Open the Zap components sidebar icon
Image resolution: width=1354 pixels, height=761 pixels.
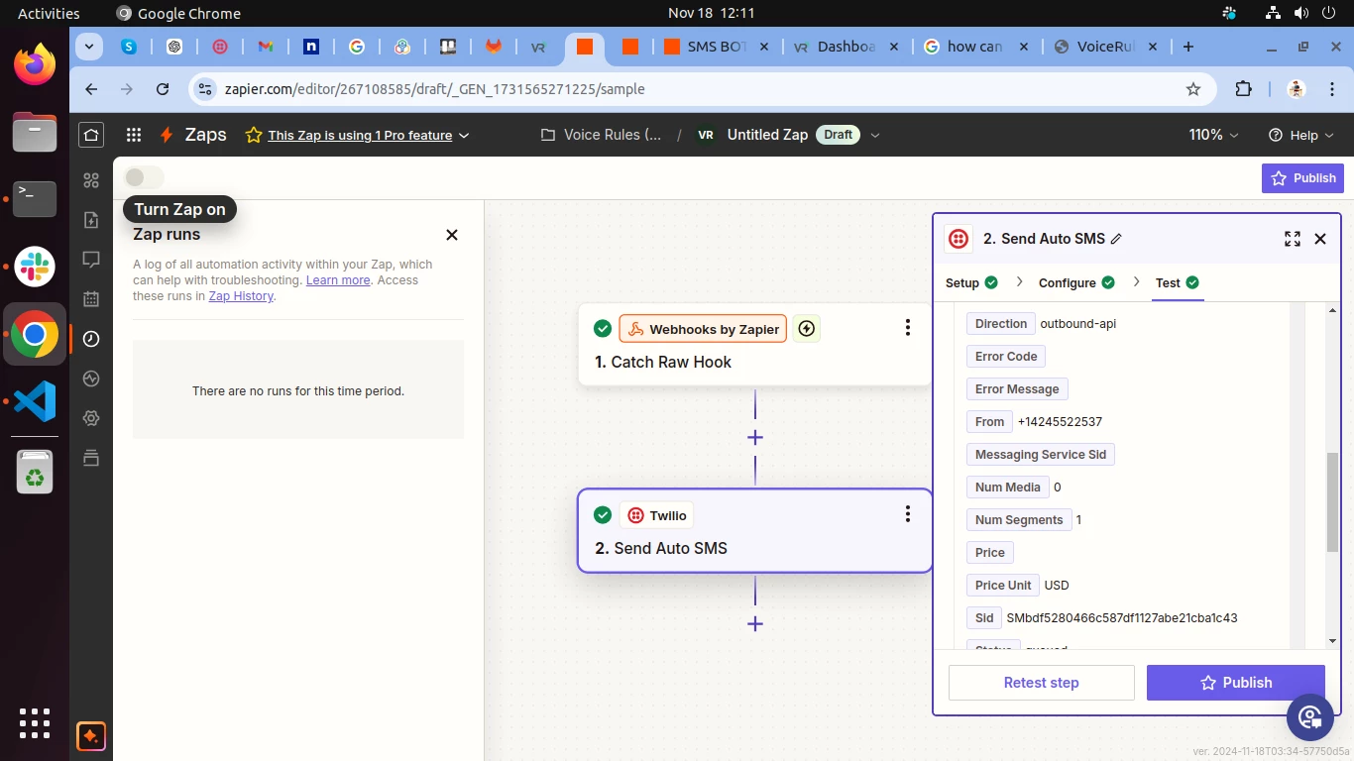pos(91,180)
